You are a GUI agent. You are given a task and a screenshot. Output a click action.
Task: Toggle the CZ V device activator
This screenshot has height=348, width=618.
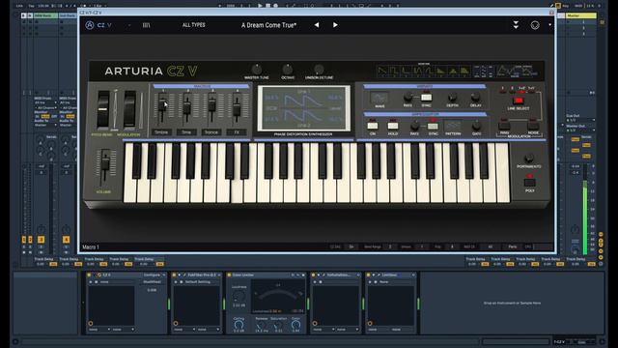coord(89,275)
